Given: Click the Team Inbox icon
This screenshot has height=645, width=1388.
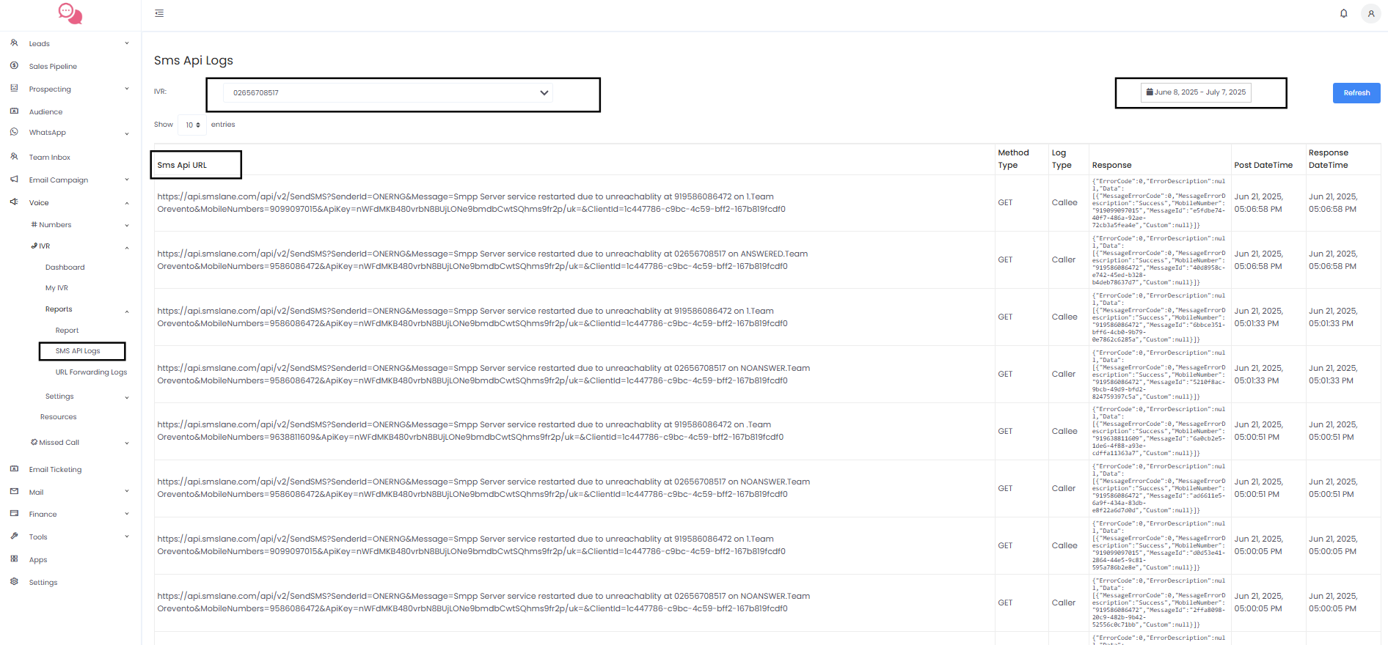Looking at the screenshot, I should pyautogui.click(x=14, y=157).
